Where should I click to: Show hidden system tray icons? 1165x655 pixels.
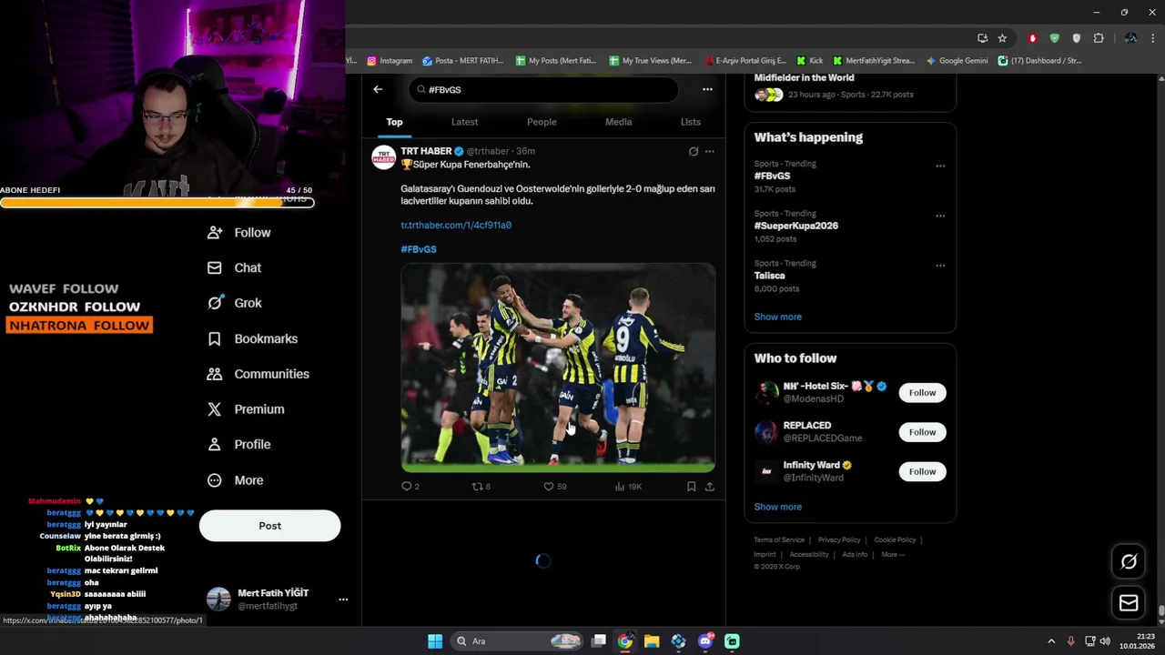[1051, 641]
